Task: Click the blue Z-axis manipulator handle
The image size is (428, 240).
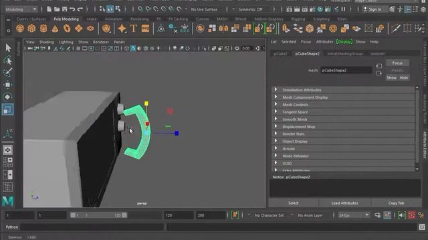Action: pos(177,133)
